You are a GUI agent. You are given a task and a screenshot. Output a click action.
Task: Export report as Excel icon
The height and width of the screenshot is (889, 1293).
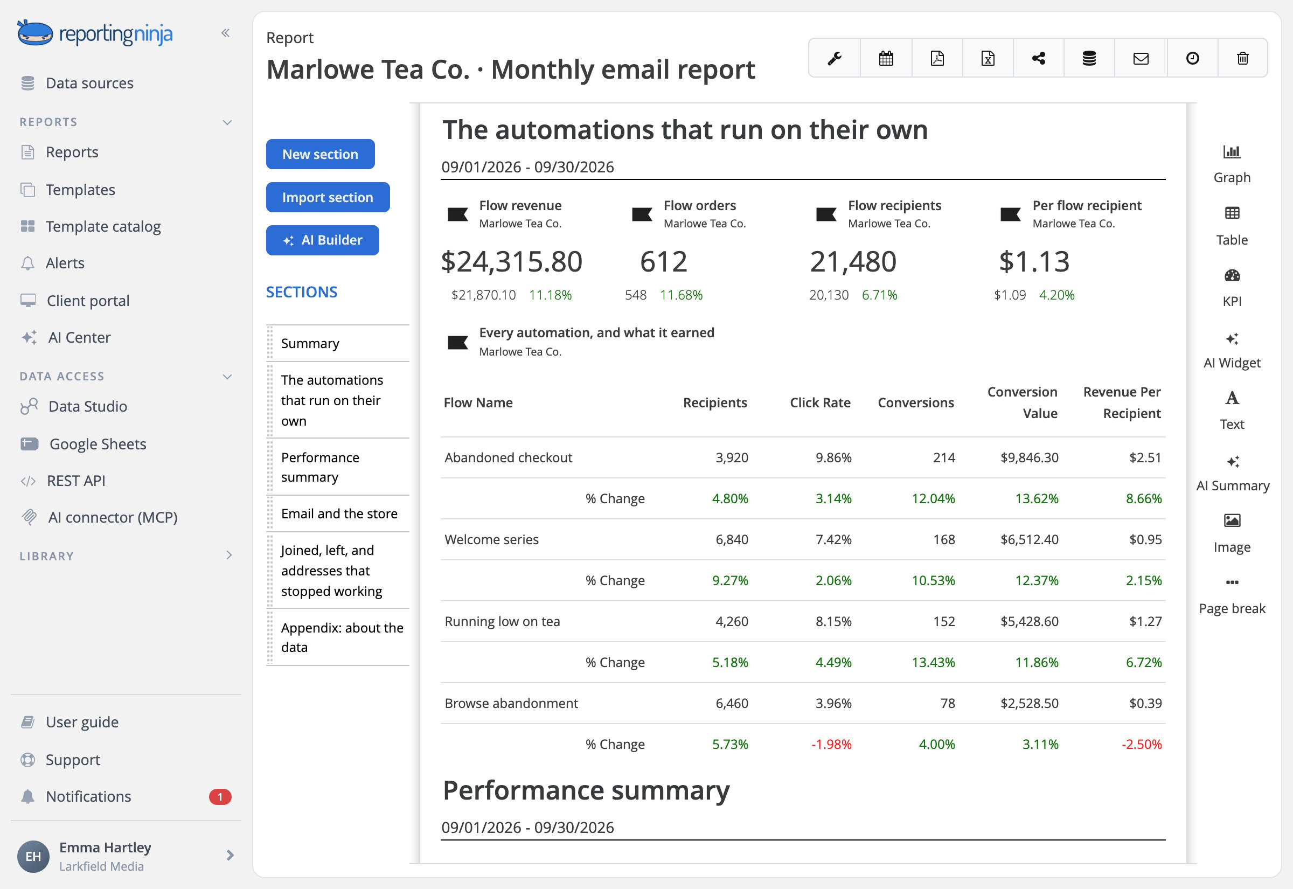tap(988, 58)
